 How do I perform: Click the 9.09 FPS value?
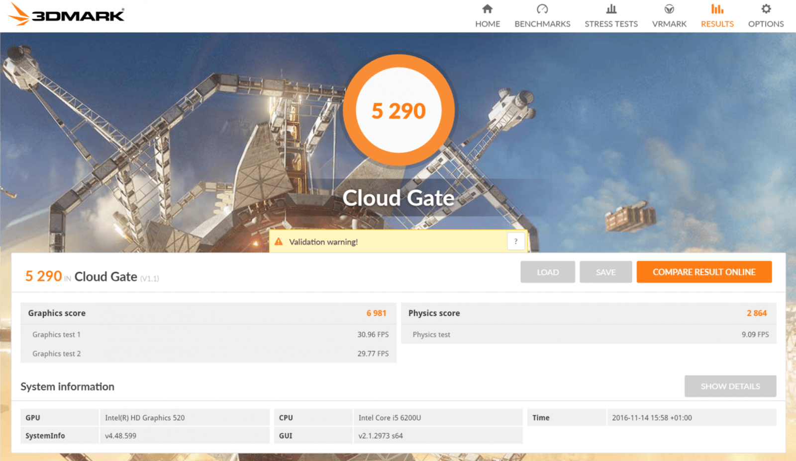click(x=755, y=334)
